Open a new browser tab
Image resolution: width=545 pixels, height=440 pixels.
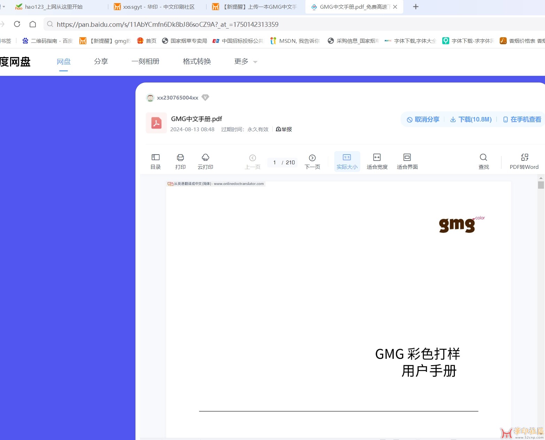coord(415,7)
